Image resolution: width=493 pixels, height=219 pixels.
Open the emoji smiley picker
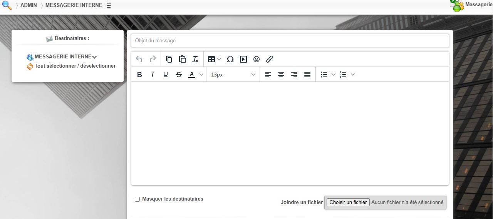(x=257, y=59)
